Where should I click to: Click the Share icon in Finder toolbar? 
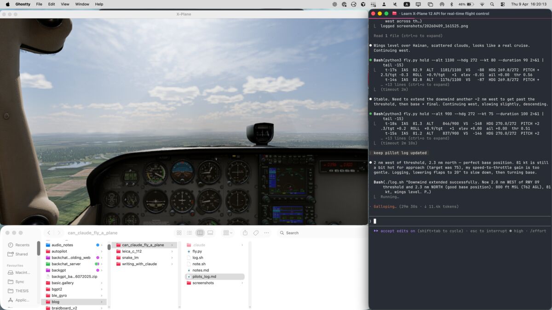(246, 232)
